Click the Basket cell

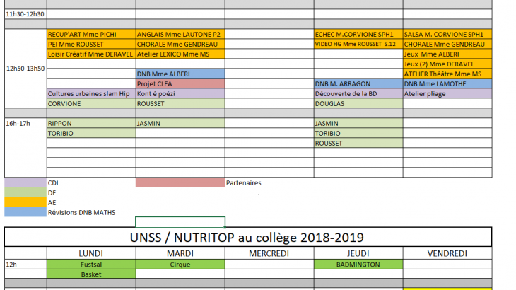tap(90, 274)
